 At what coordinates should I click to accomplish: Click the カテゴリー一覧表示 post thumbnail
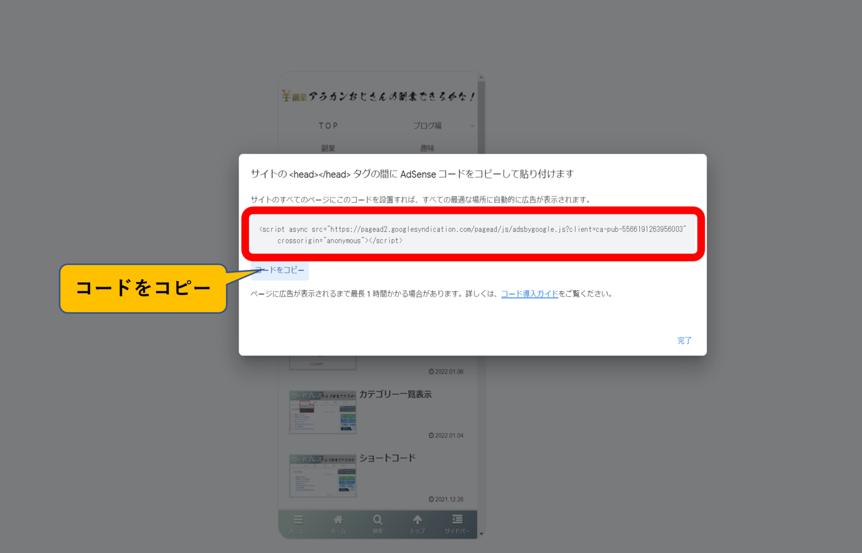[x=323, y=412]
